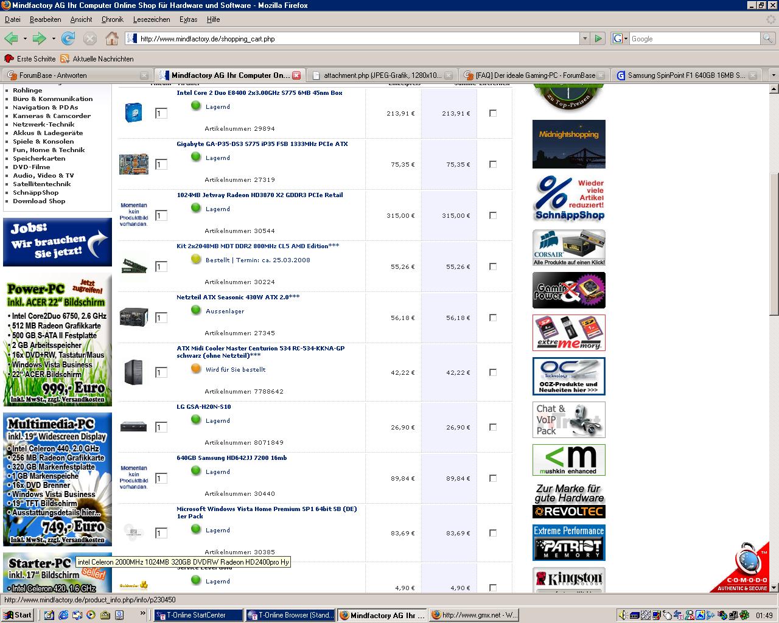Open the Datei menu
Image resolution: width=779 pixels, height=623 pixels.
[x=13, y=19]
